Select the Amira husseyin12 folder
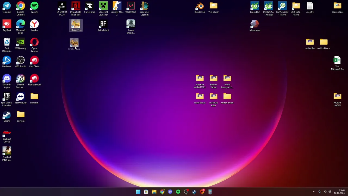The width and height of the screenshot is (348, 196). tap(227, 81)
